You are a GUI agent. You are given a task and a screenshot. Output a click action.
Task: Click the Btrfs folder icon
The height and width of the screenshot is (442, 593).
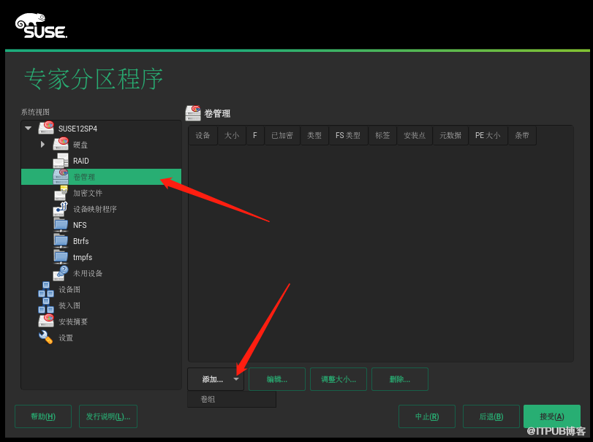[x=61, y=240]
